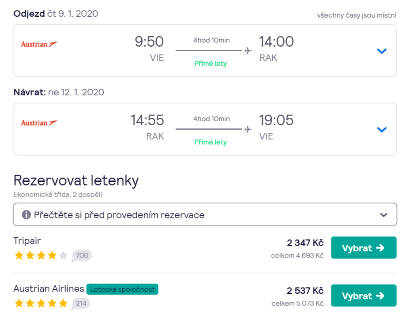Expand return flight details chevron

[382, 130]
